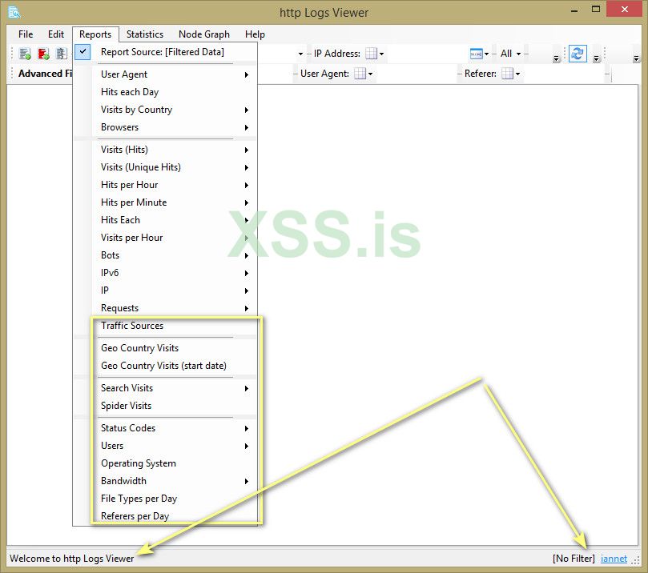The image size is (648, 573).
Task: Click the Advanced Filter label
Action: (45, 74)
